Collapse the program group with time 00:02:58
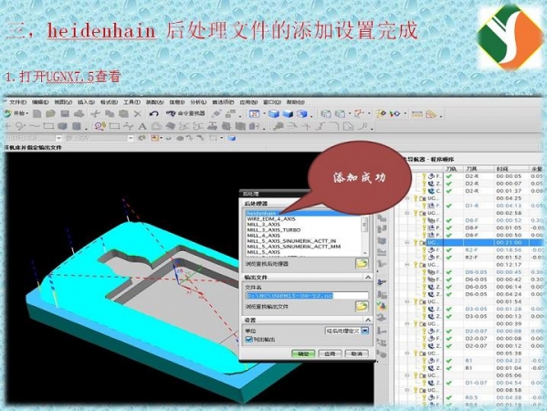Image resolution: width=547 pixels, height=411 pixels. coord(406,213)
